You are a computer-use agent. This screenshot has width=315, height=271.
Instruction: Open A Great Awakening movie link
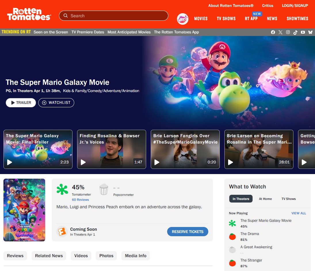pos(256,247)
